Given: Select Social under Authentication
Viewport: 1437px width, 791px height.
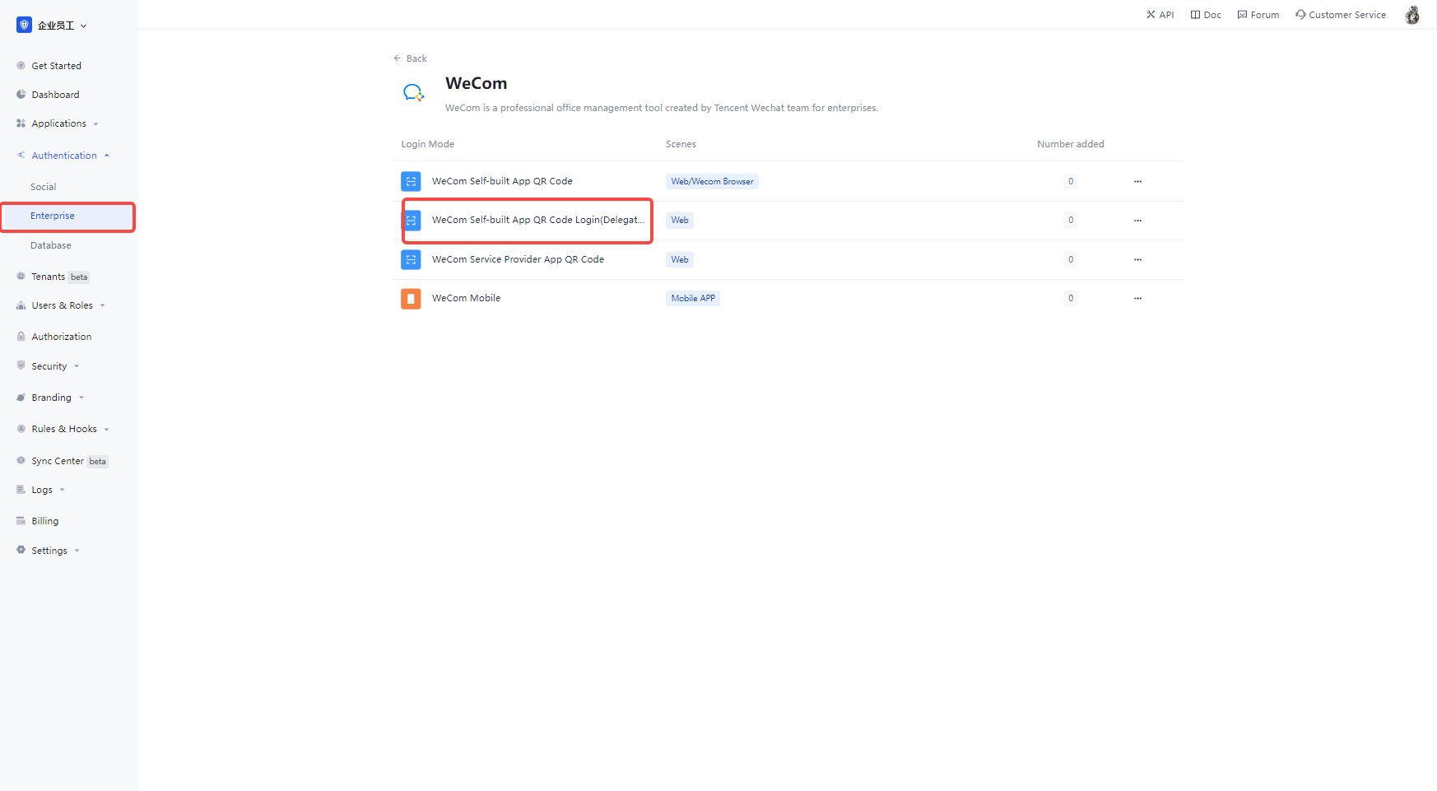Looking at the screenshot, I should [44, 187].
